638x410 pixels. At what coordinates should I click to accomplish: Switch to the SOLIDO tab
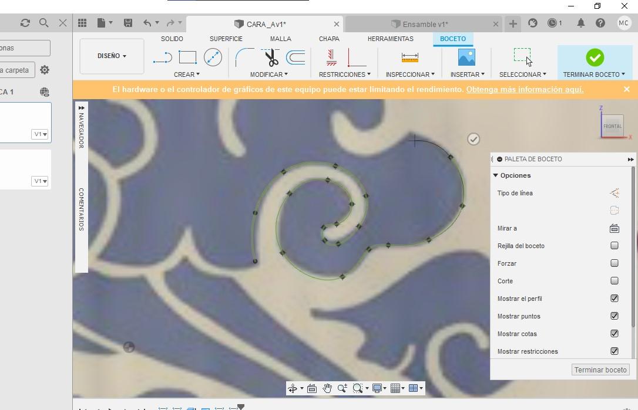(172, 39)
